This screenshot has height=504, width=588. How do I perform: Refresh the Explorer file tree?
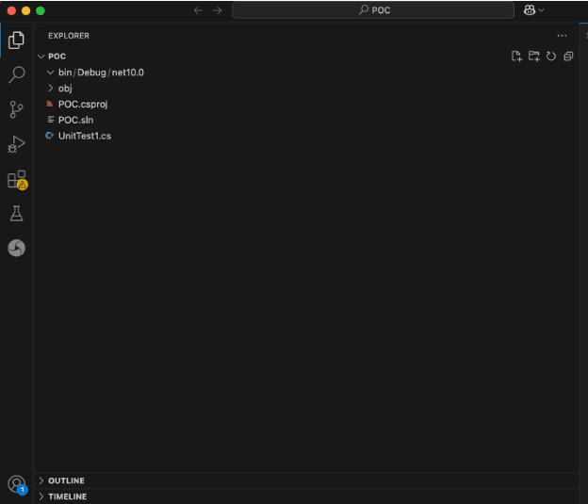coord(551,57)
